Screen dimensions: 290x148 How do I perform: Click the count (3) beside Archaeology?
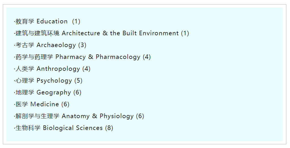click(x=82, y=45)
